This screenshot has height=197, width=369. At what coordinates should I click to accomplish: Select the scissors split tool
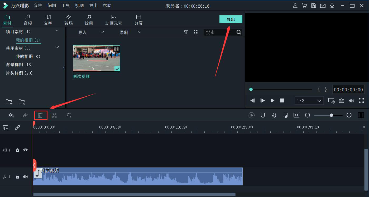tap(54, 115)
